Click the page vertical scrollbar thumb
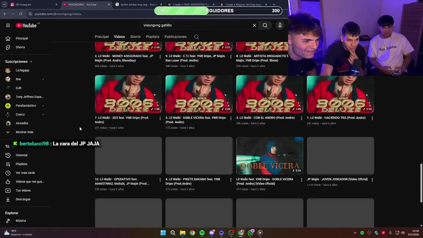Viewport: 423px width, 238px height. [x=421, y=183]
